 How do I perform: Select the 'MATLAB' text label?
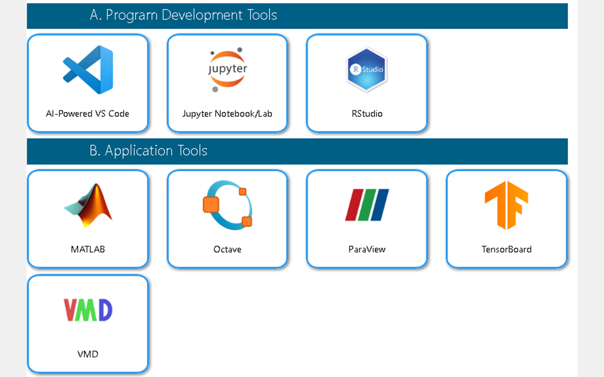click(88, 250)
